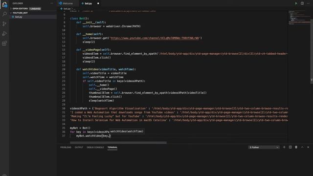Open editor More Actions menu
The width and height of the screenshot is (313, 176).
click(308, 3)
